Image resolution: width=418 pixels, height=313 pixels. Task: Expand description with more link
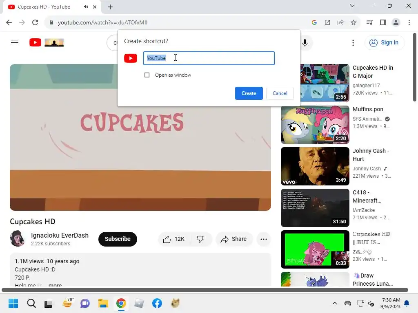[x=55, y=285]
